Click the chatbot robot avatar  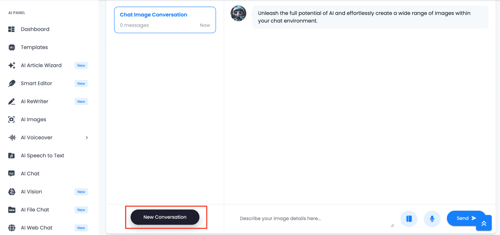point(238,14)
